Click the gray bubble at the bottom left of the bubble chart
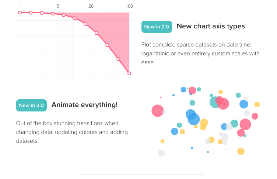The width and height of the screenshot is (277, 179). (161, 153)
